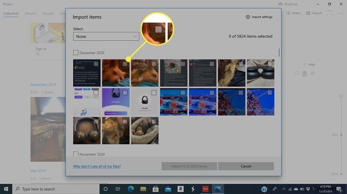Viewport: 347px width, 194px height.
Task: Open Cortana circle icon
Action: pyautogui.click(x=106, y=189)
